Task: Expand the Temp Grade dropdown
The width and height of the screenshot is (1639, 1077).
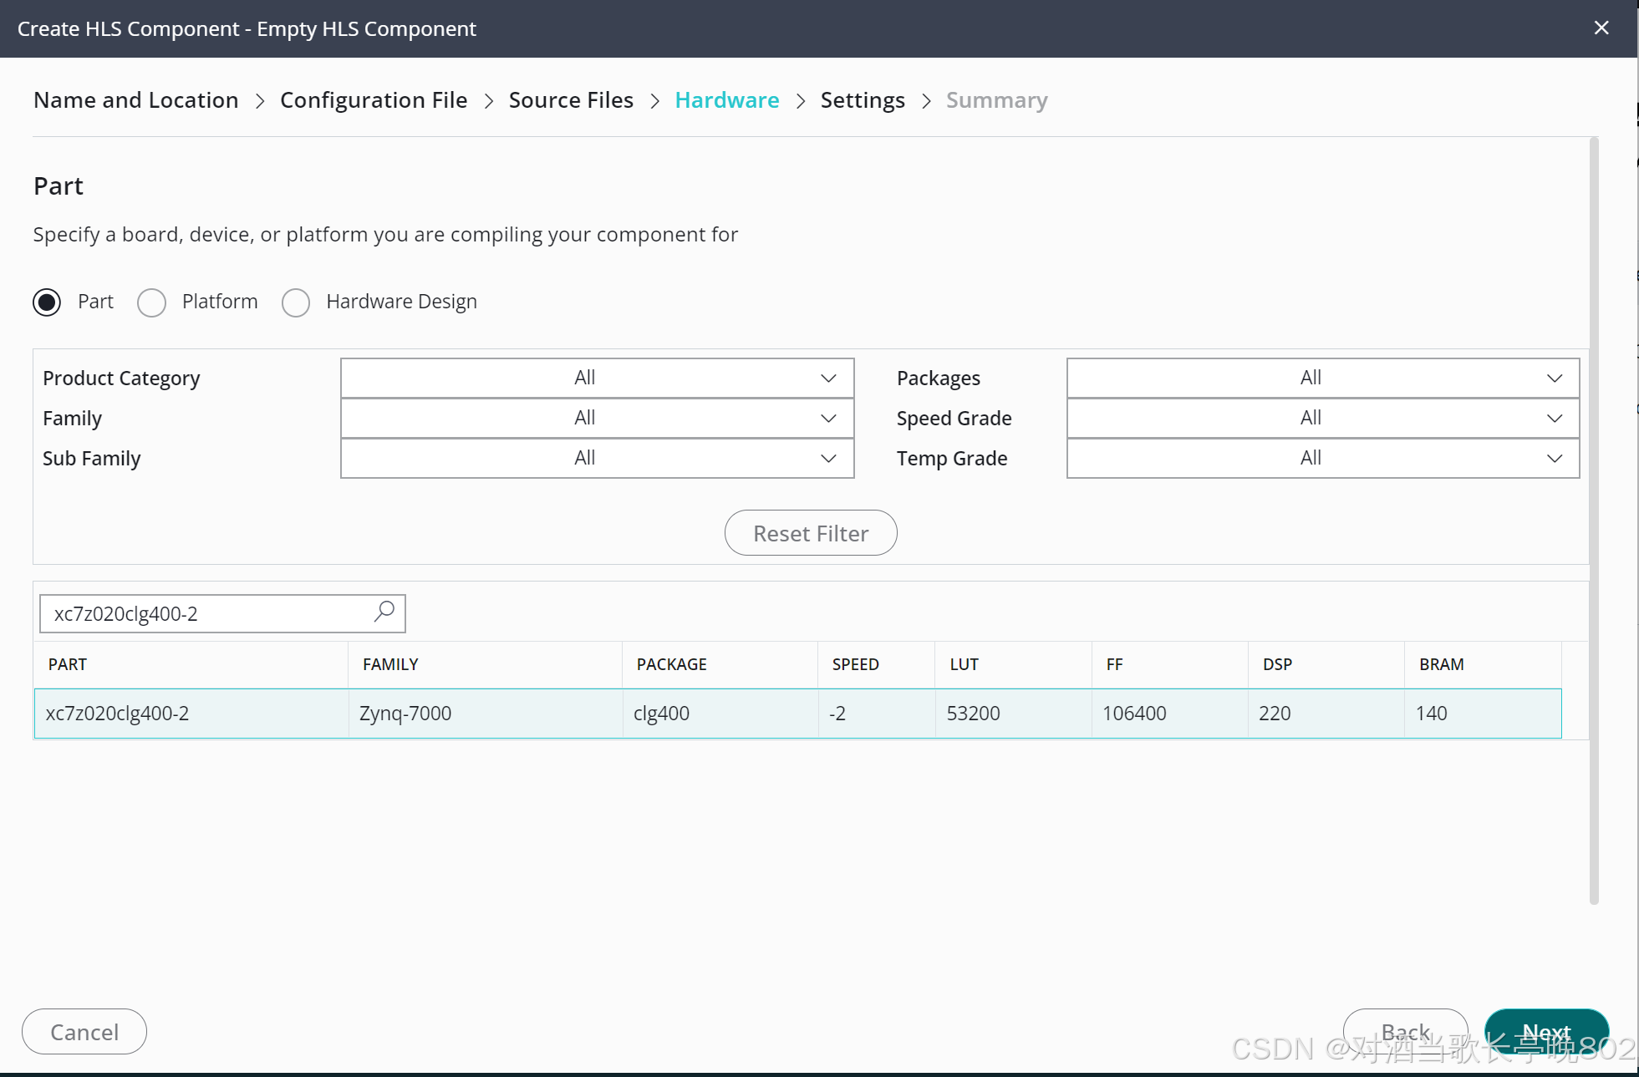Action: click(1322, 458)
